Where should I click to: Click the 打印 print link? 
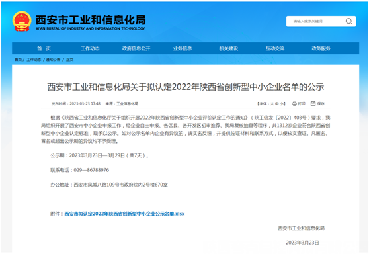302,104
